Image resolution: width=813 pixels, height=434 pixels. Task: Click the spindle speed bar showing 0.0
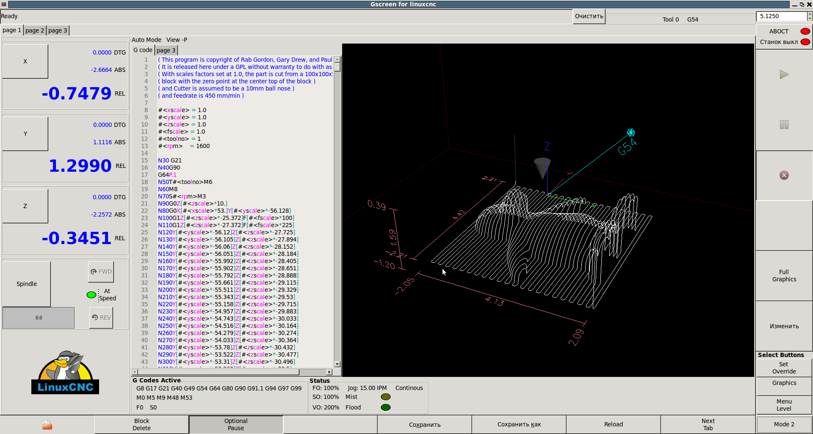[x=39, y=318]
